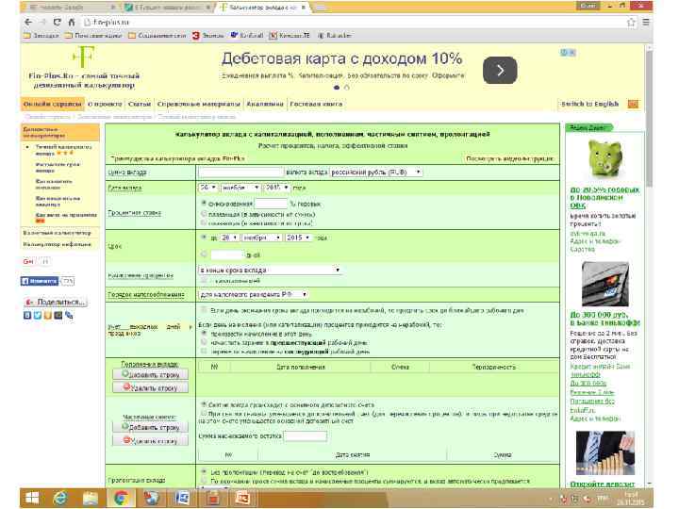
Task: Share the page via the Twitter icon
Action: (x=37, y=315)
